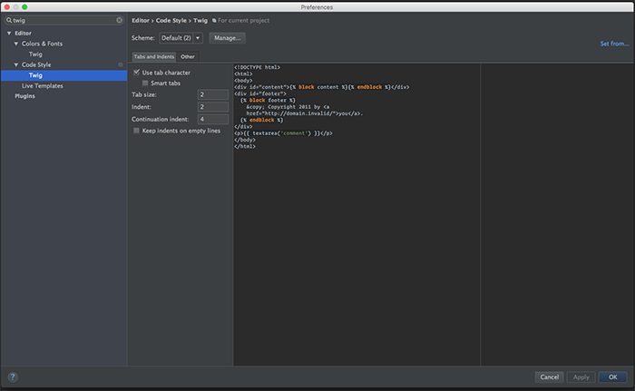635x391 pixels.
Task: Collapse the Editor tree node
Action: click(8, 33)
